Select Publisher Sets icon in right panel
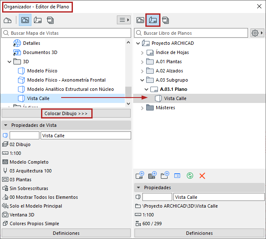The height and width of the screenshot is (239, 266). point(165,20)
